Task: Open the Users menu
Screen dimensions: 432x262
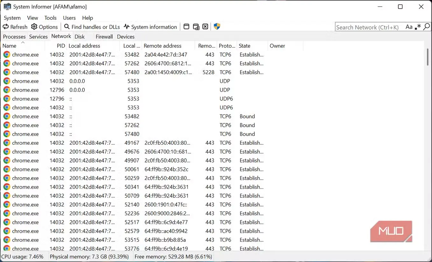Action: (x=69, y=18)
